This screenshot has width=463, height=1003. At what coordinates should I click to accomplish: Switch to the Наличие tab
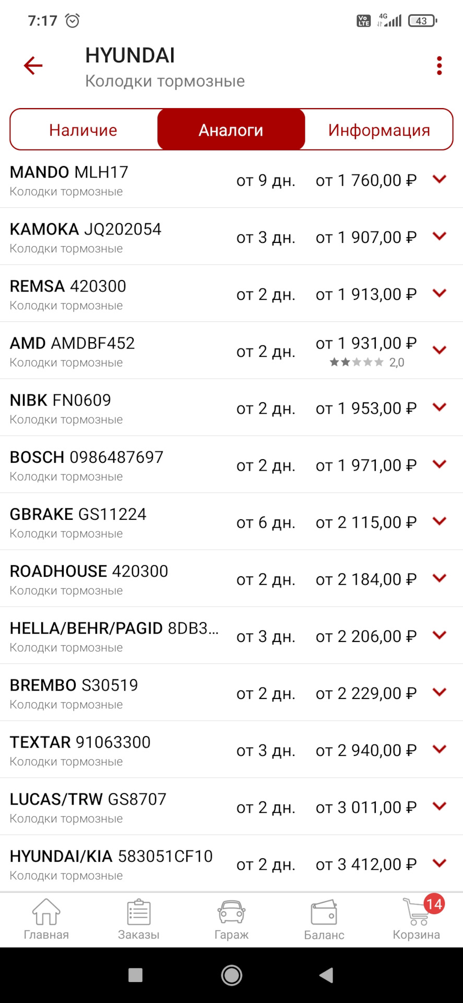click(x=84, y=130)
